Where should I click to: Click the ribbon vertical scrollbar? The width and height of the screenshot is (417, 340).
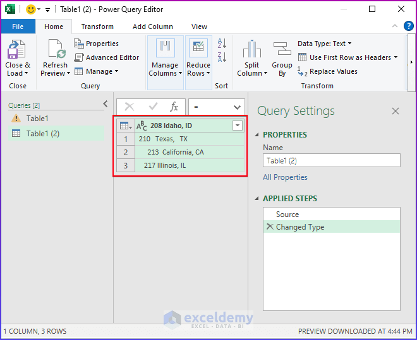click(x=411, y=62)
